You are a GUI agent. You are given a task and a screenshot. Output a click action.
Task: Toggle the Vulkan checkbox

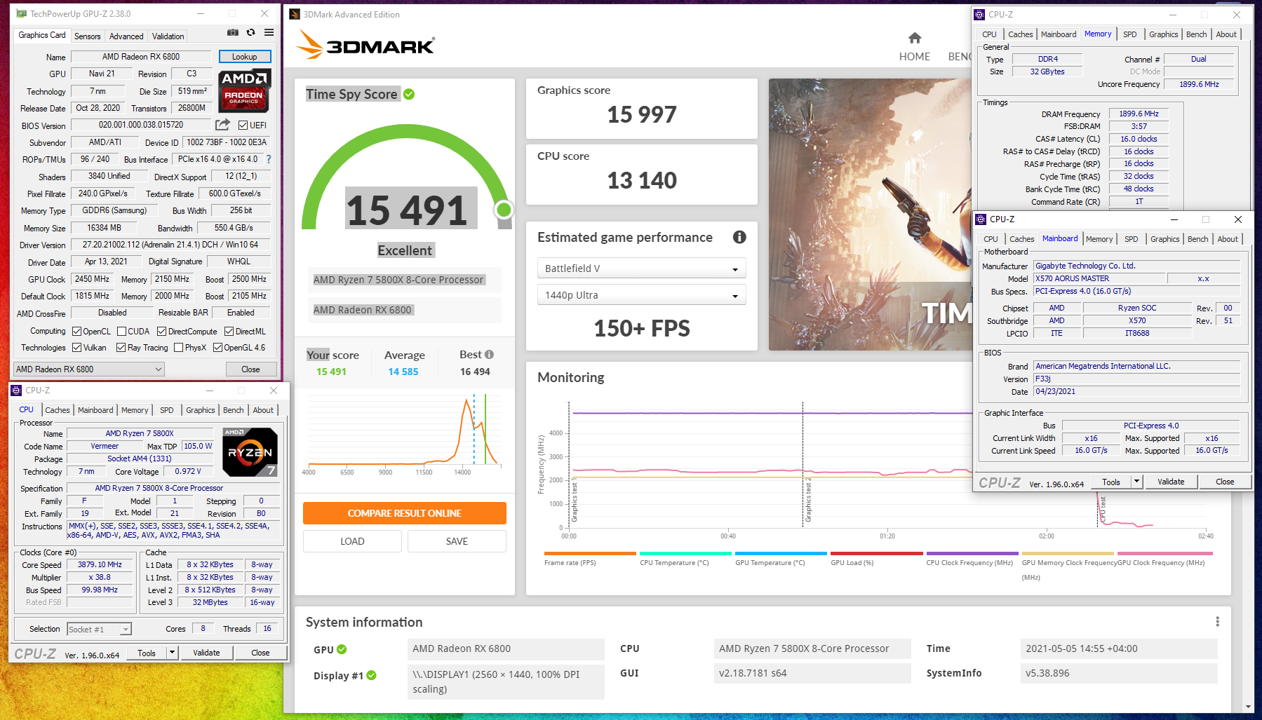pyautogui.click(x=77, y=348)
